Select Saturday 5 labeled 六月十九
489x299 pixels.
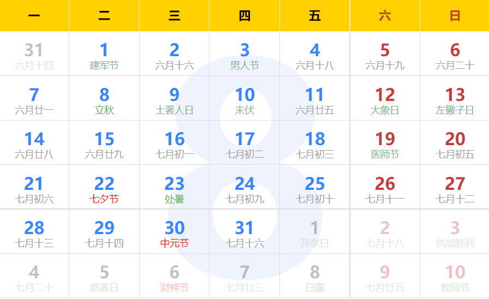(385, 53)
